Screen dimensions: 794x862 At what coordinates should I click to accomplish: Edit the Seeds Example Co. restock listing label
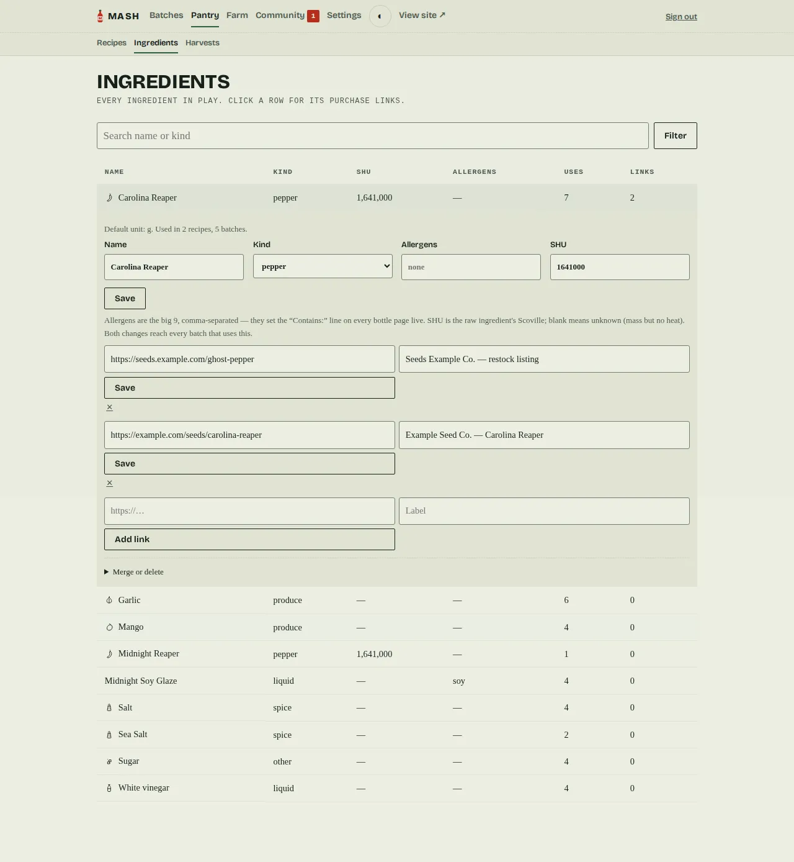[544, 359]
